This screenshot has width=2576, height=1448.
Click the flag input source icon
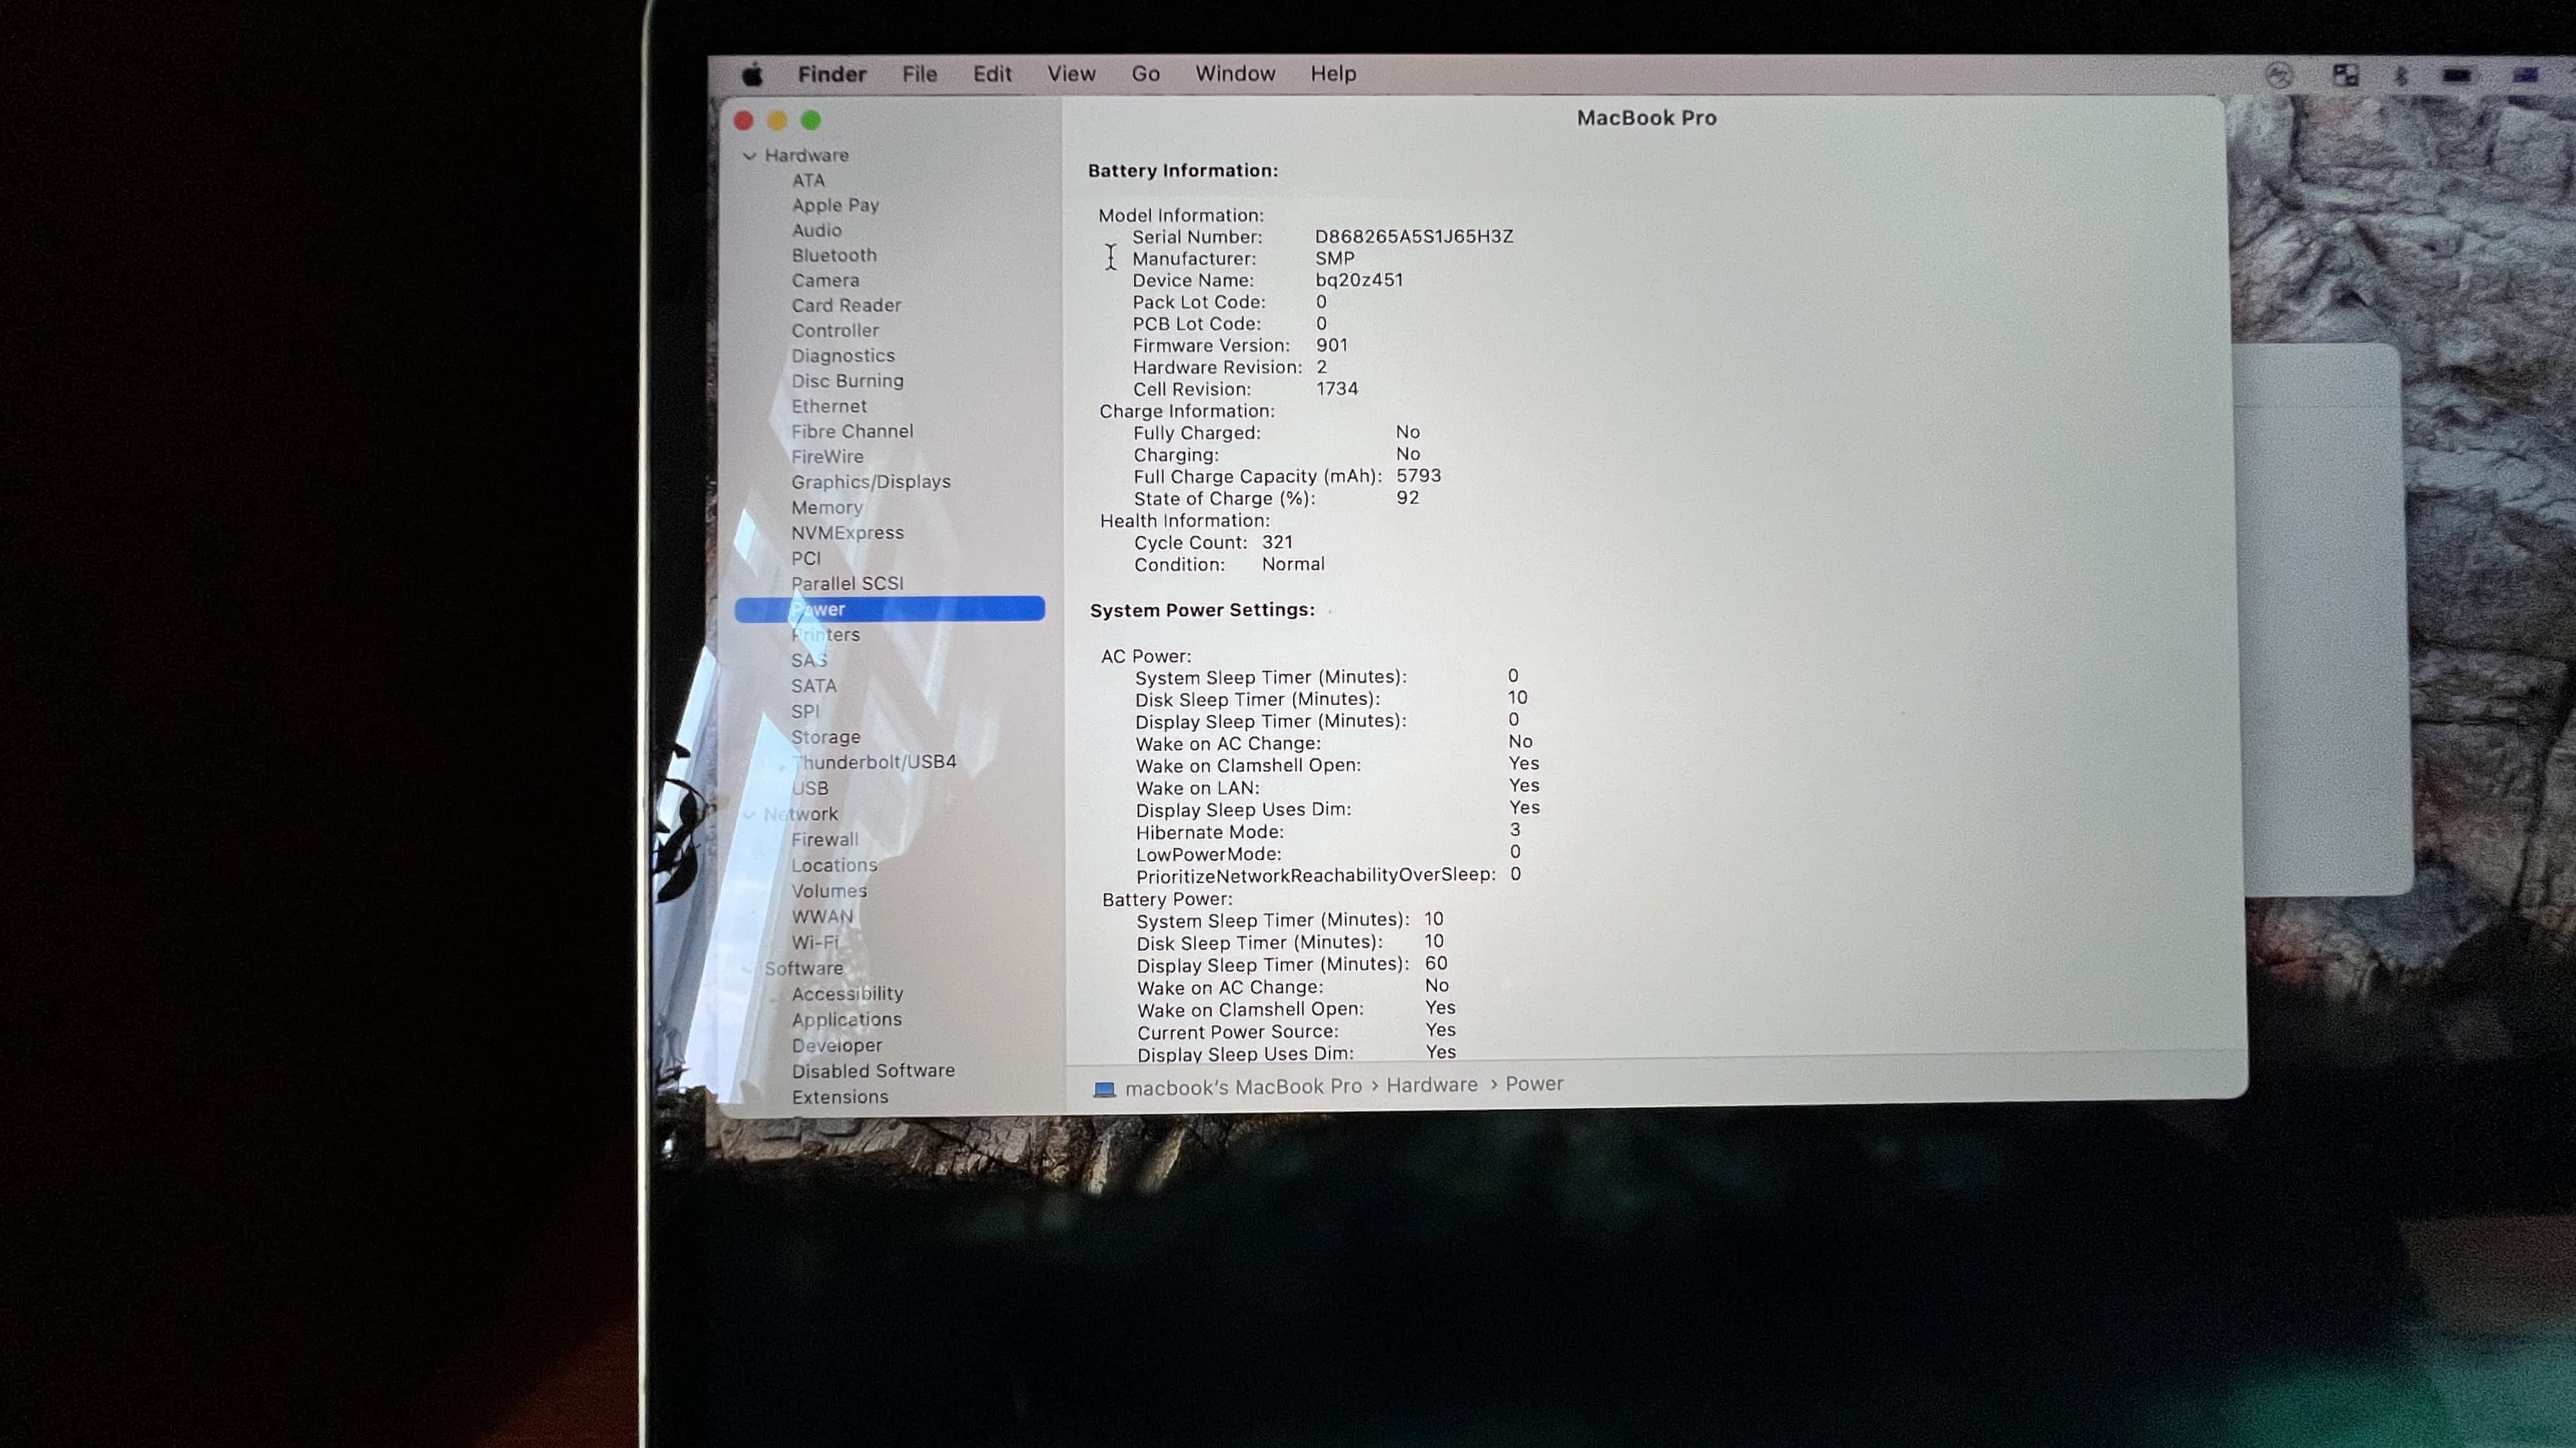point(2525,76)
